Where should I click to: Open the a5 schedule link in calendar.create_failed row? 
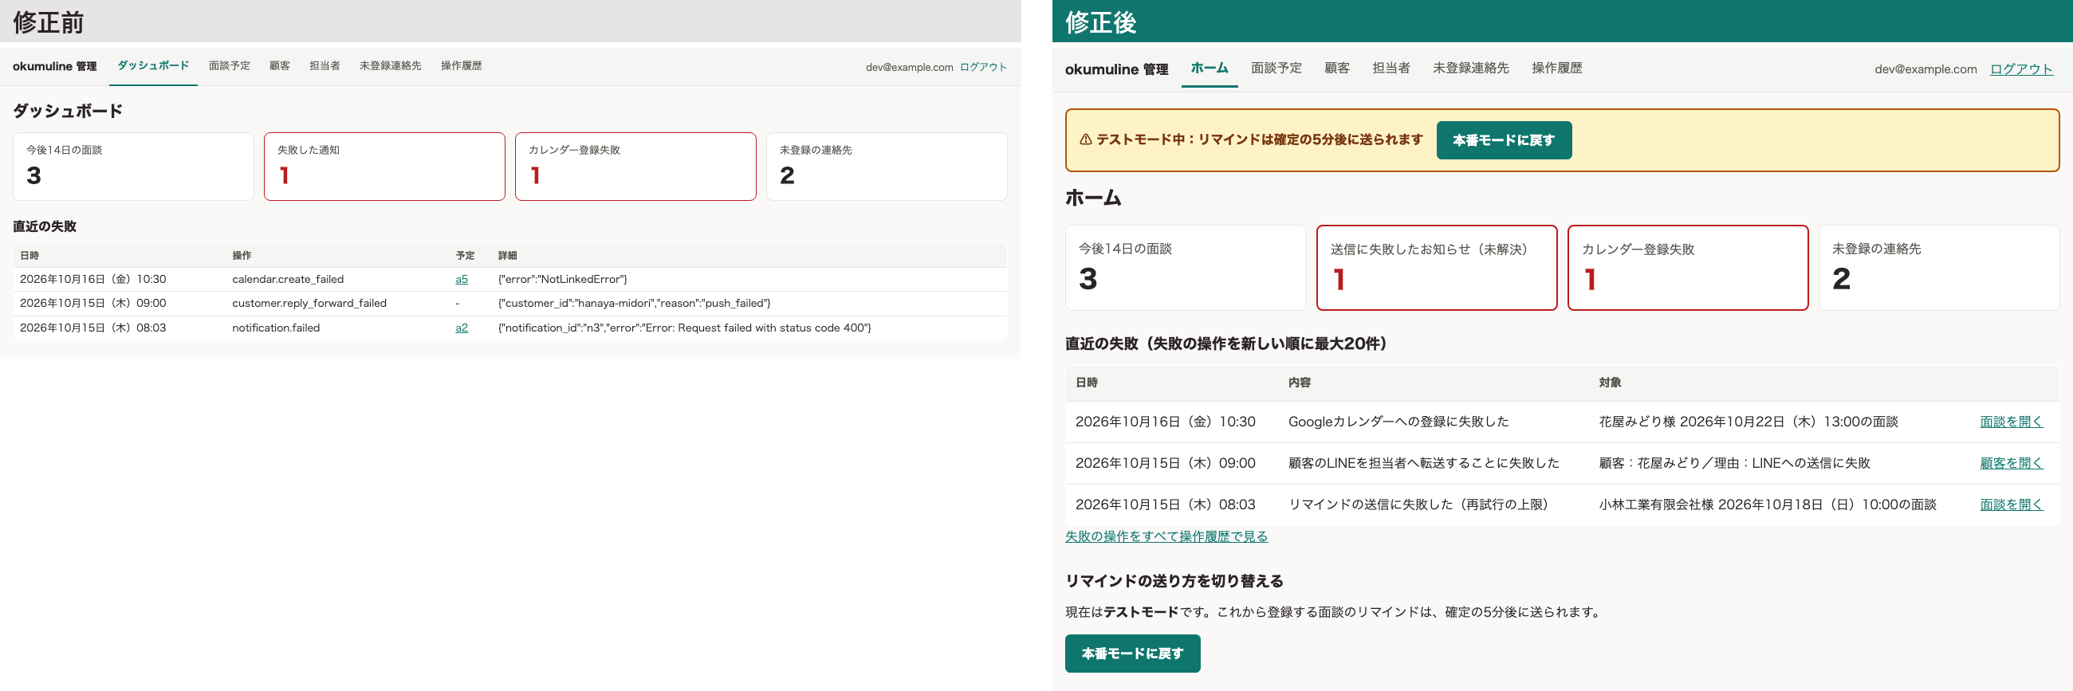tap(461, 279)
